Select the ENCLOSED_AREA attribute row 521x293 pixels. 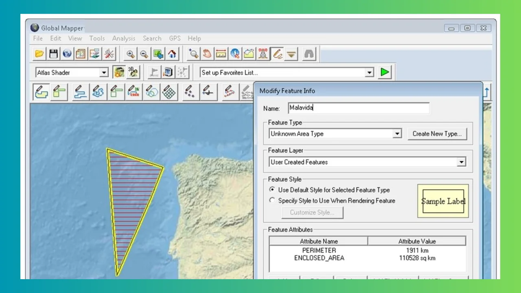pos(368,258)
